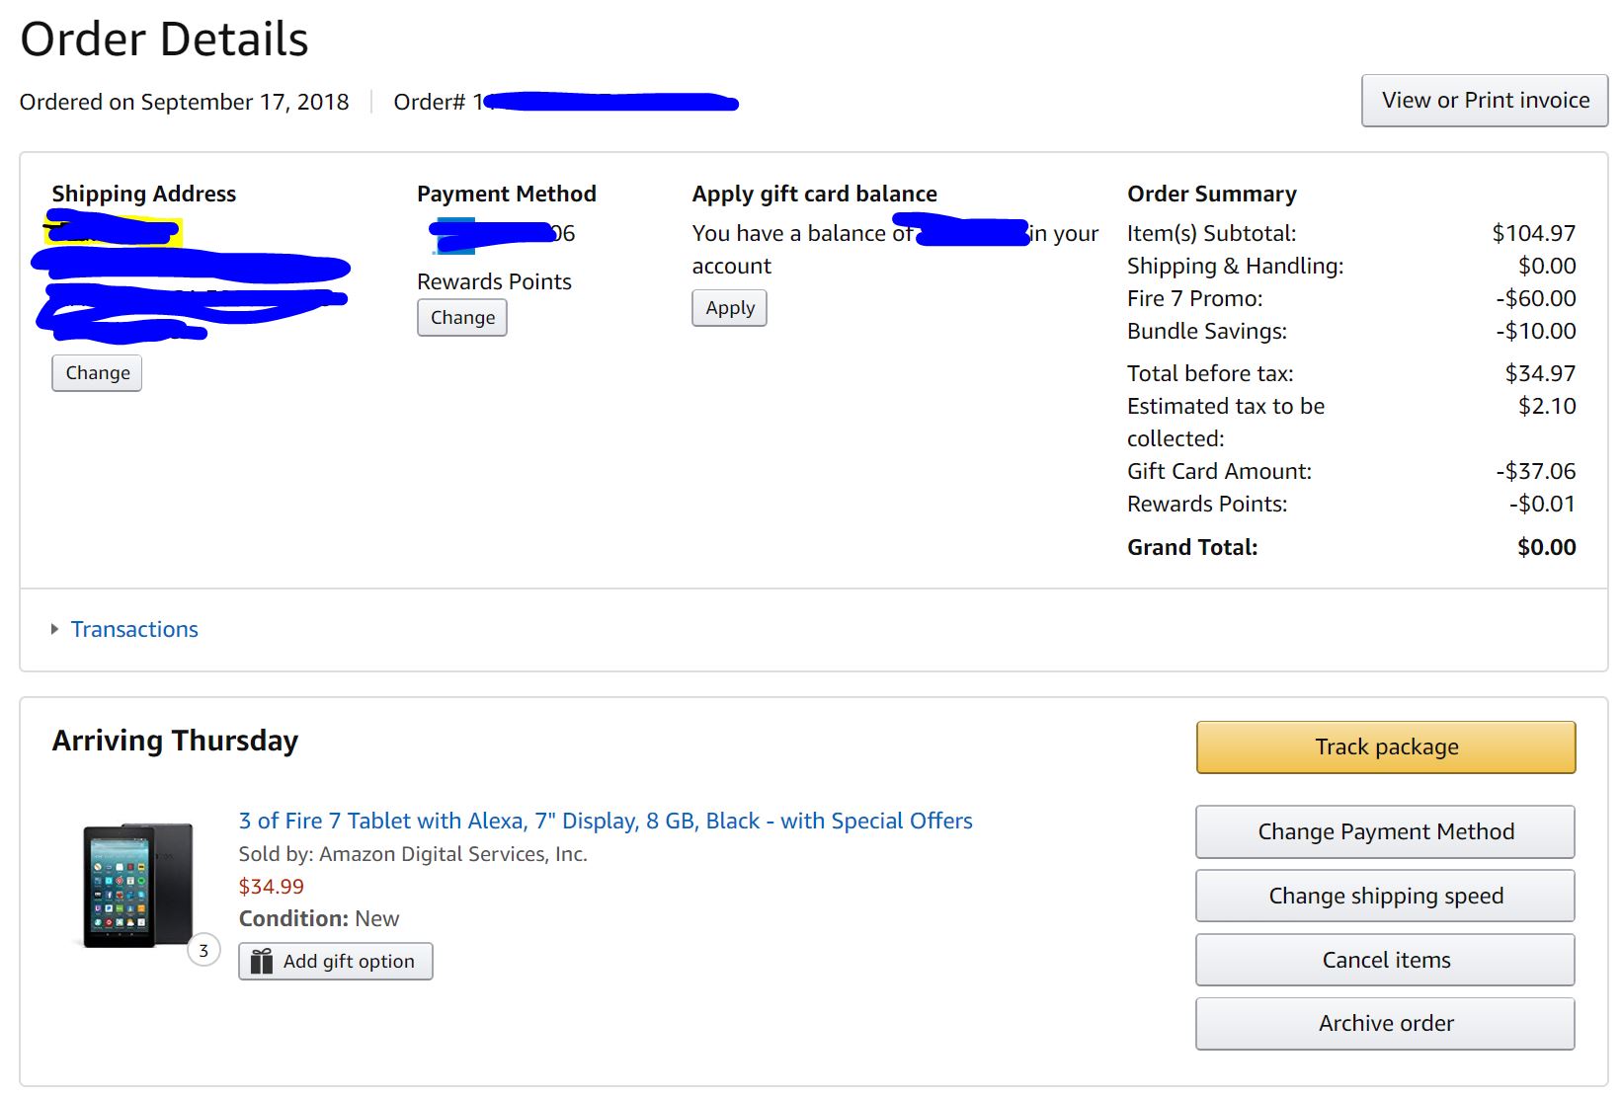Click the gift box icon for gift option
This screenshot has width=1622, height=1098.
[x=261, y=962]
